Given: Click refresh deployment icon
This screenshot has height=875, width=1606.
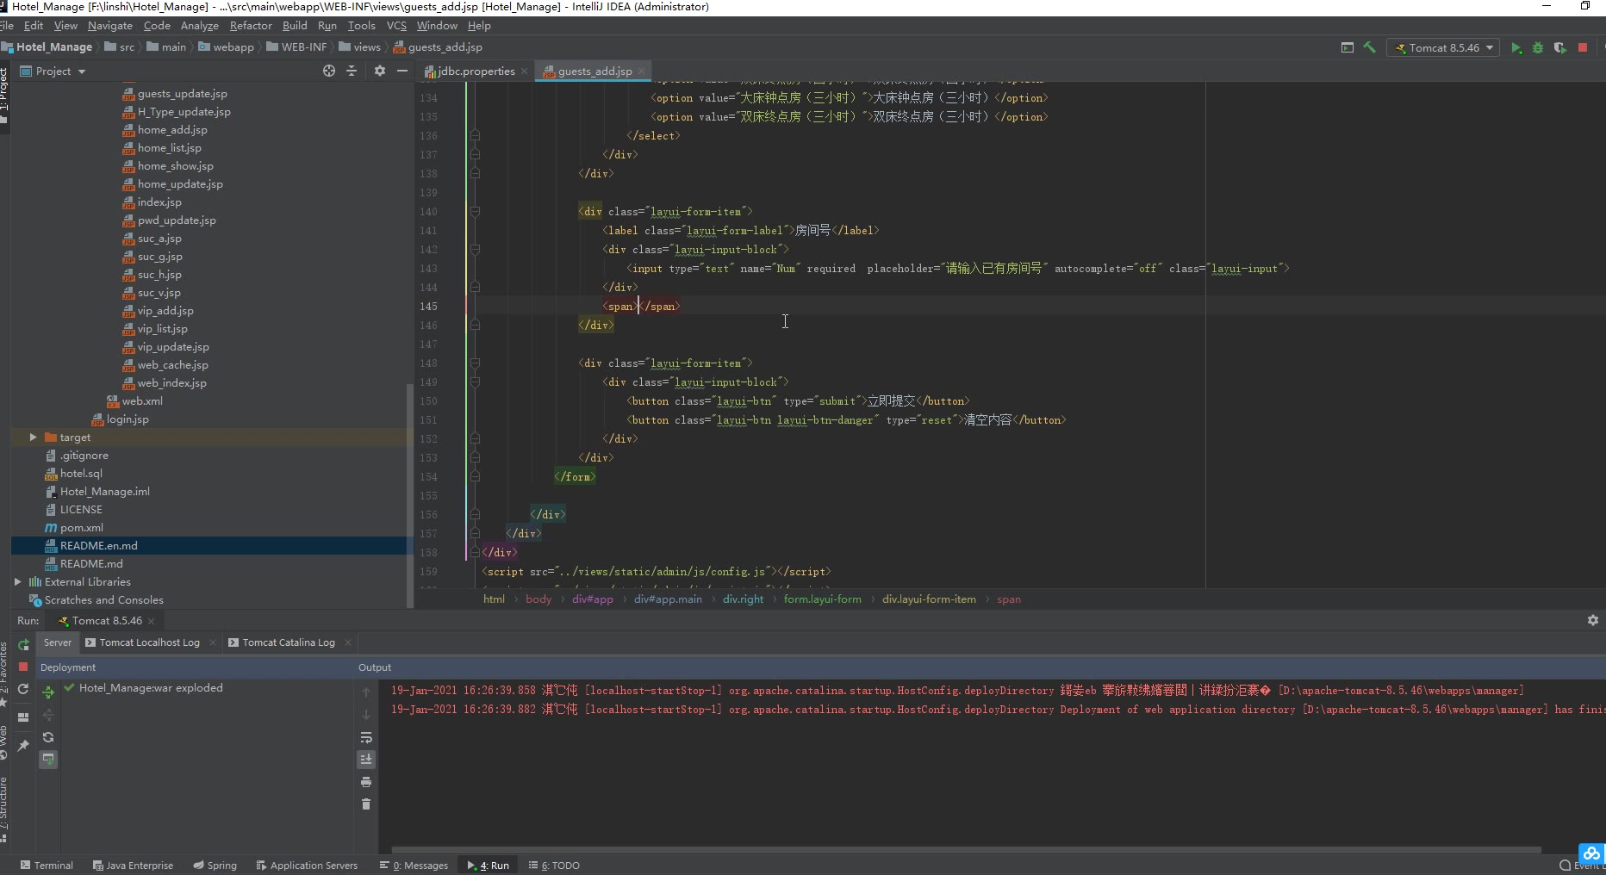Looking at the screenshot, I should tap(48, 737).
